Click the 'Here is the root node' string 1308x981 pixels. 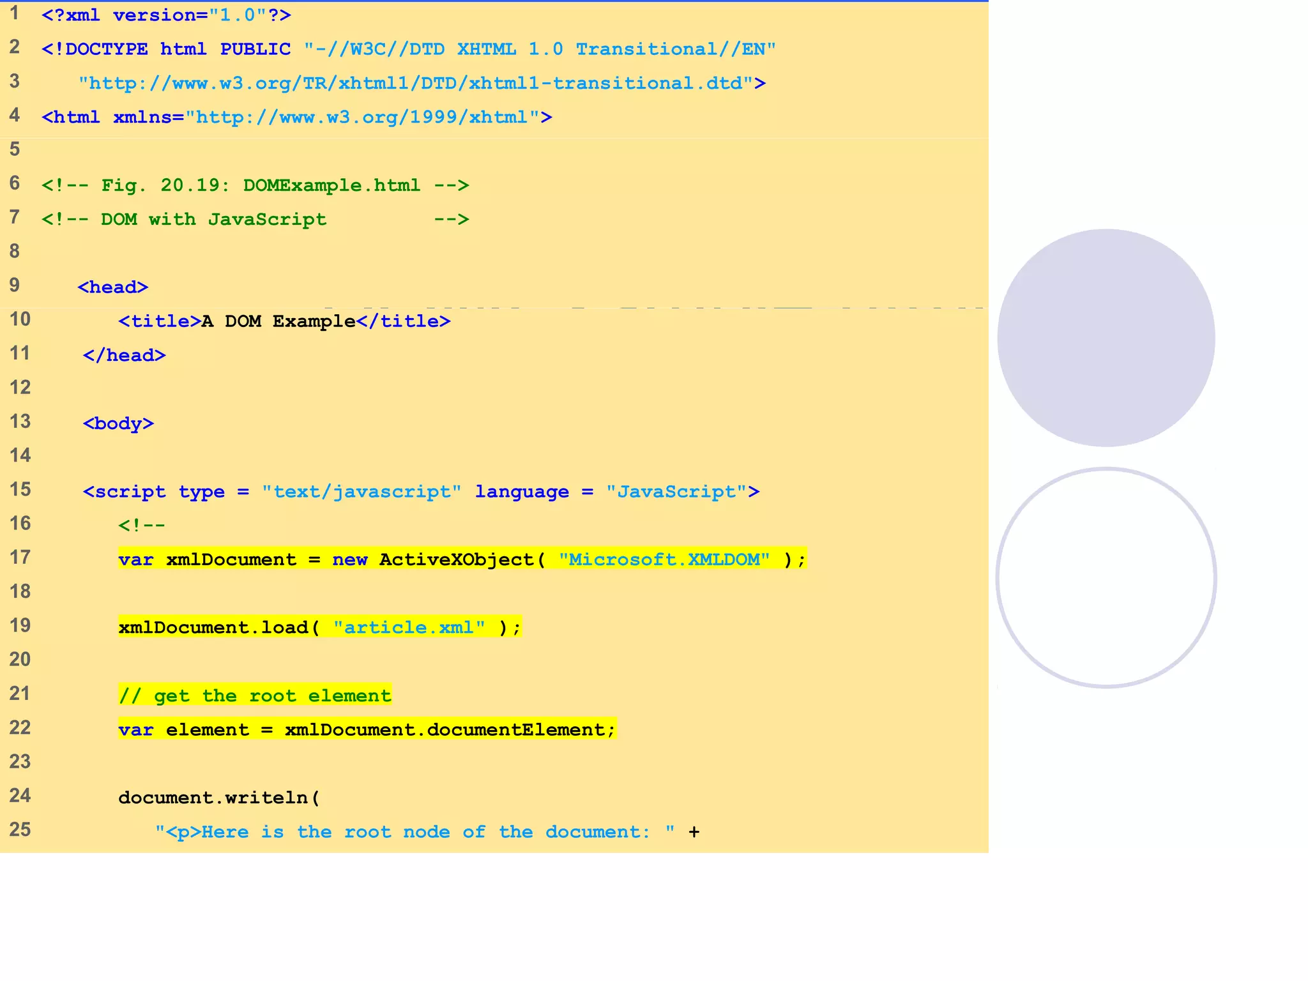[x=415, y=832]
